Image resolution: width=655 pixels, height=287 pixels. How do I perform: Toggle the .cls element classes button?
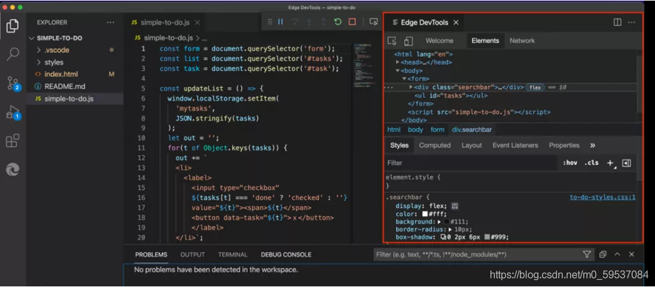pos(592,163)
